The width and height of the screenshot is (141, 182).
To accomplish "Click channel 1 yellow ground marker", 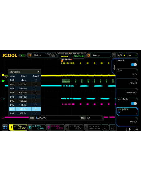I will [x=3, y=75].
